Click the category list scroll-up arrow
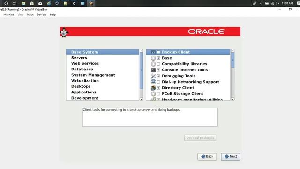300x169 pixels. [x=142, y=51]
